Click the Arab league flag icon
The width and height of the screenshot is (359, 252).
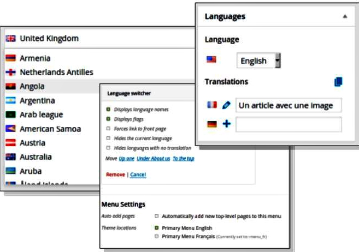pos(10,115)
